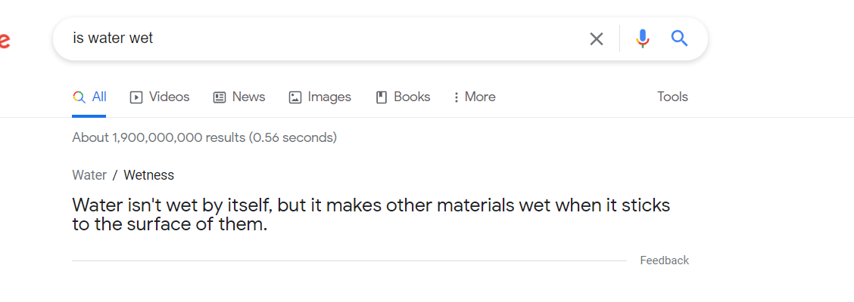Click the featured answer text about water
Viewport: 854px width, 302px height.
371,214
